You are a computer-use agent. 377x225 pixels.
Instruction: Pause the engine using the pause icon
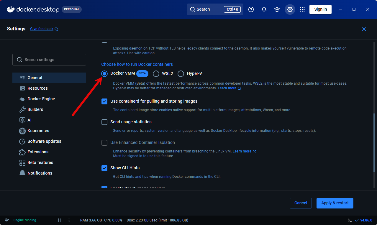coord(60,220)
